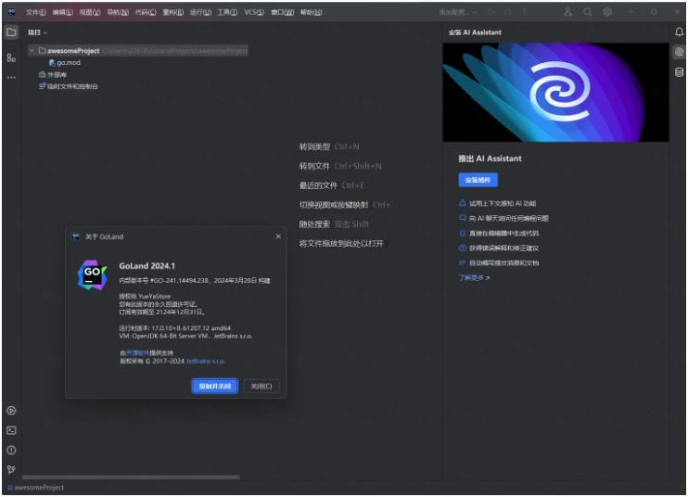Open the 导航(N) menu
This screenshot has width=688, height=497.
pyautogui.click(x=118, y=12)
